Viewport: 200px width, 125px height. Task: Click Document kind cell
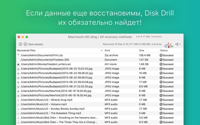tap(111, 60)
